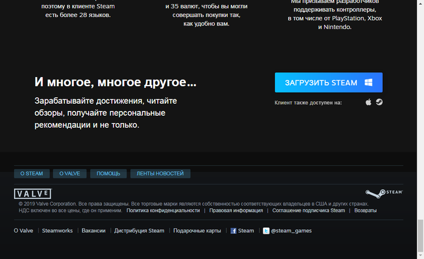Open the О VALVE footer tab
Image resolution: width=424 pixels, height=259 pixels.
pos(70,173)
